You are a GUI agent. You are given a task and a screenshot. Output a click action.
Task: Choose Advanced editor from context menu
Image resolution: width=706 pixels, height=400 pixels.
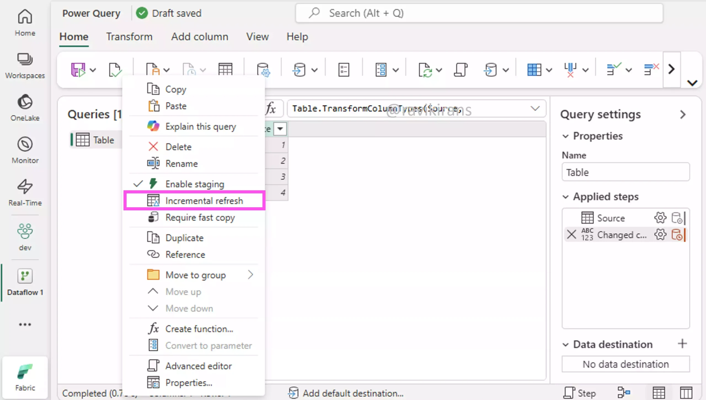[194, 366]
